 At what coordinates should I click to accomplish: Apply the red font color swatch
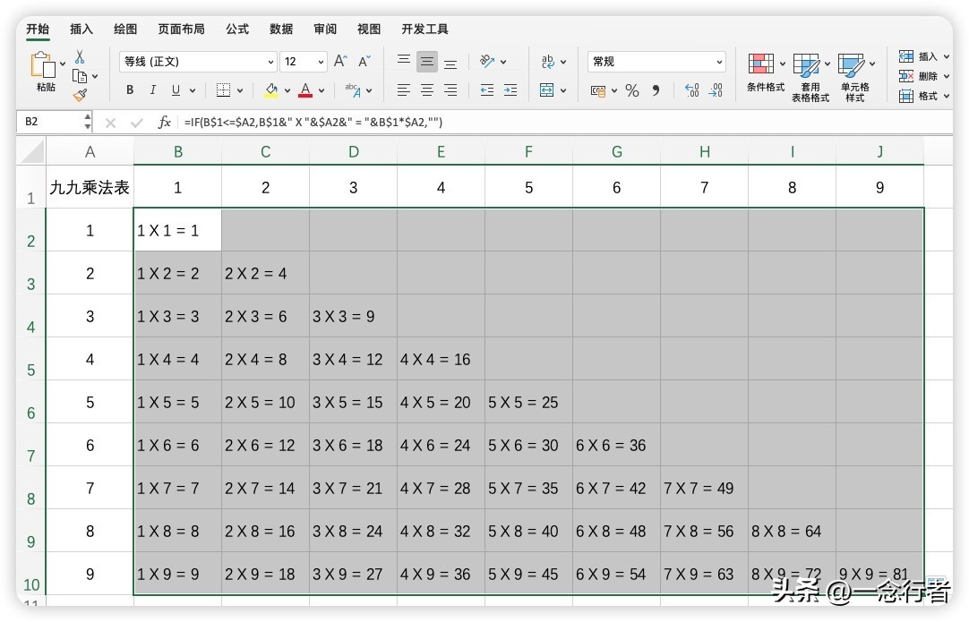(305, 90)
